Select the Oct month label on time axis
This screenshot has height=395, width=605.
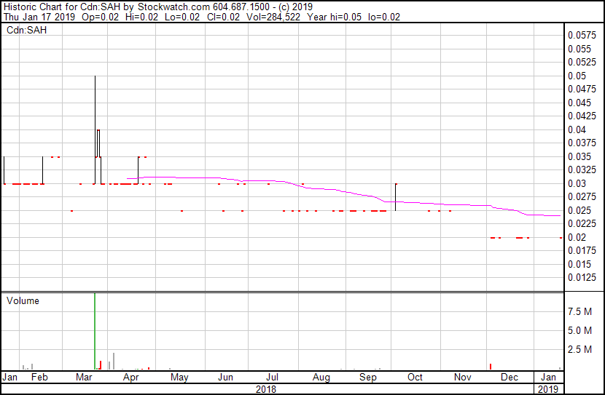tap(415, 378)
